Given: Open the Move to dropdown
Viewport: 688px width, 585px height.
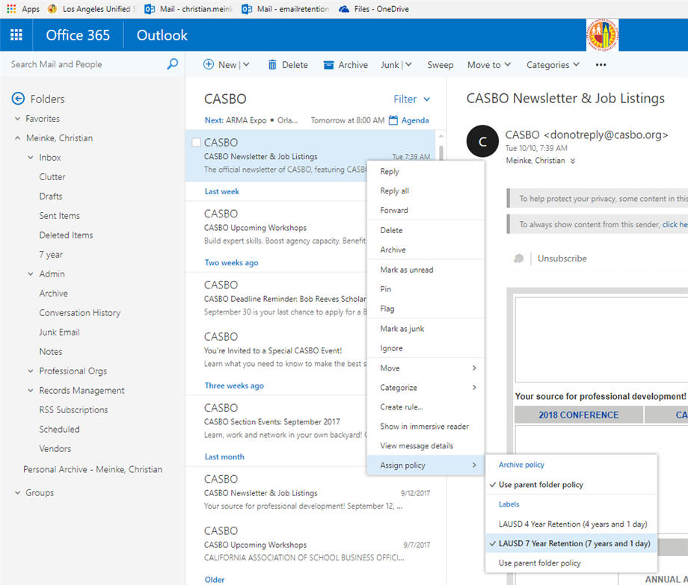Looking at the screenshot, I should pyautogui.click(x=489, y=65).
